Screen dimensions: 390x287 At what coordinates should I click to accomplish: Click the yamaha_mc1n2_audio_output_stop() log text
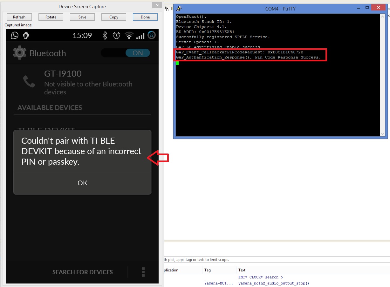pos(274,283)
